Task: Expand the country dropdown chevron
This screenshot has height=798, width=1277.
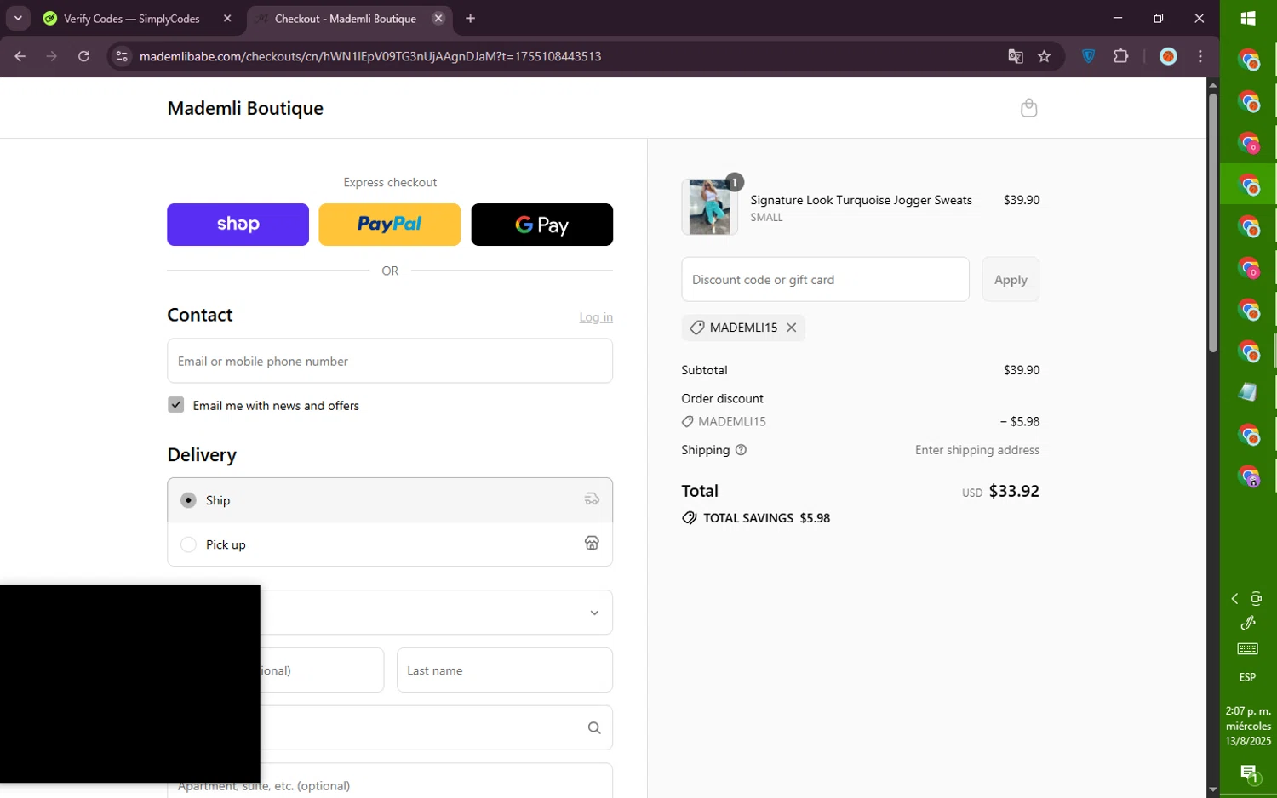Action: click(594, 613)
